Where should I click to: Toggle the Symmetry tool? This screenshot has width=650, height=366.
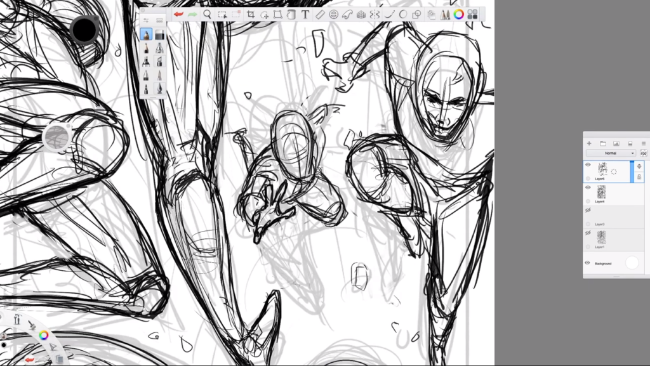pos(375,15)
